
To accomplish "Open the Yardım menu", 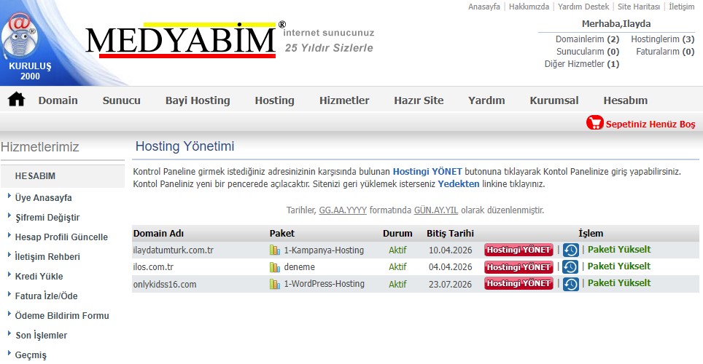I will pos(486,100).
